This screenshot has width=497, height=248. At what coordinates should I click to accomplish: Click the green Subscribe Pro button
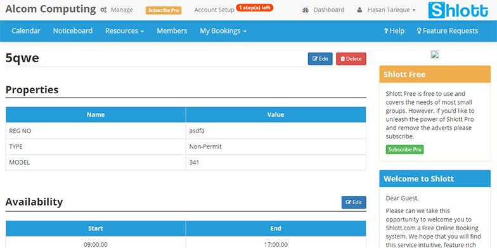pyautogui.click(x=404, y=150)
